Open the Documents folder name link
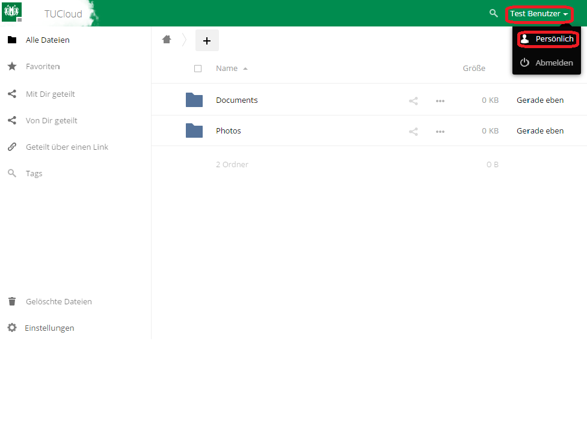This screenshot has width=587, height=433. tap(236, 100)
